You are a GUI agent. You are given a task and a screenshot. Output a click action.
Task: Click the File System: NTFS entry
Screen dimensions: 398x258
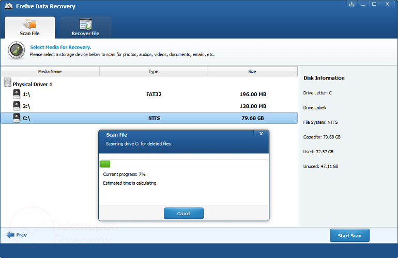coord(320,122)
